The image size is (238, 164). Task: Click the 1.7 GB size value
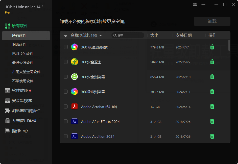tap(155, 107)
